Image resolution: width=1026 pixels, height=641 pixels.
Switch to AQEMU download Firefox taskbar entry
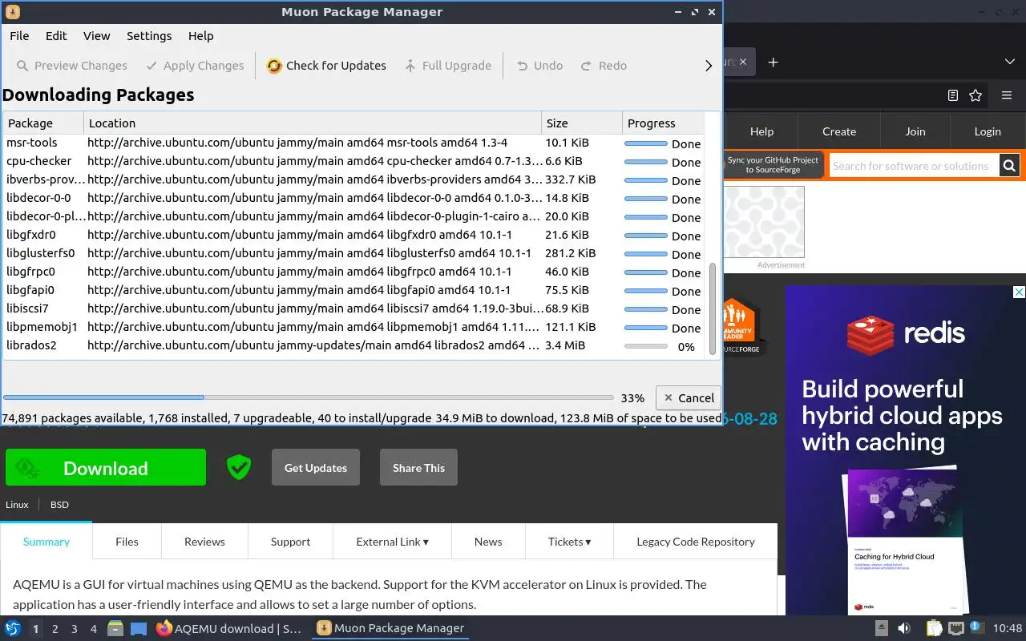[228, 628]
